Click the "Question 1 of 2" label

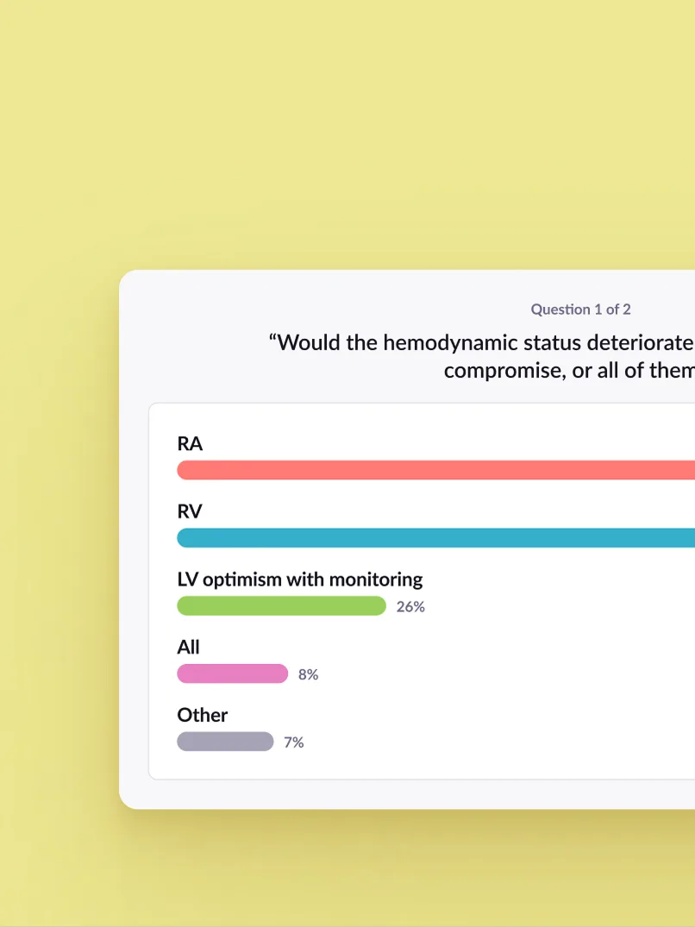(x=580, y=309)
